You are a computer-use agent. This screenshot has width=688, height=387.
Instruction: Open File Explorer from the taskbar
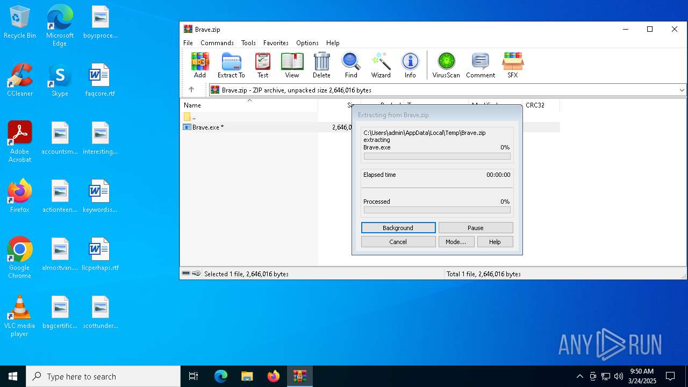tap(247, 376)
